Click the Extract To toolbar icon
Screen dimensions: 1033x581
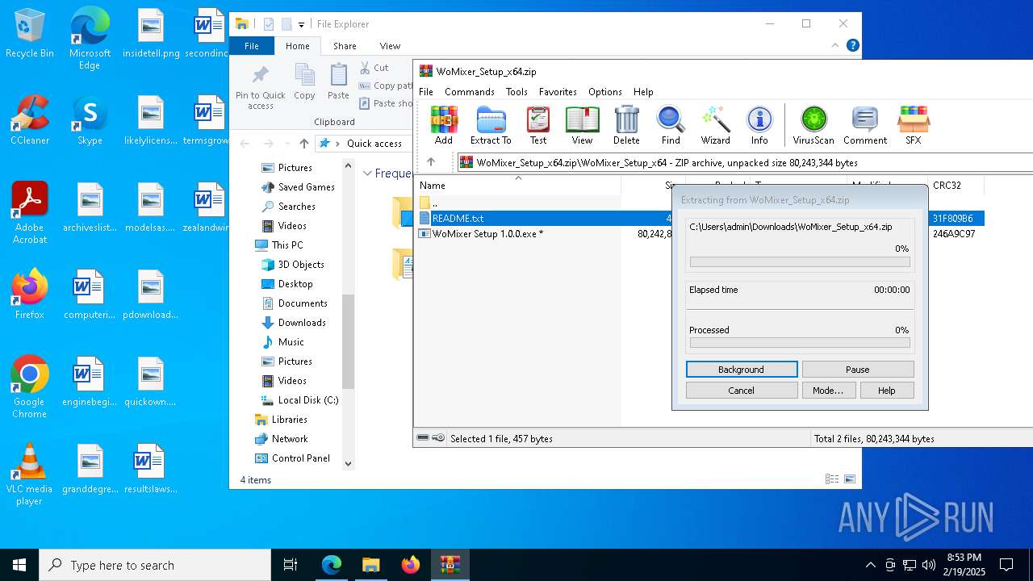[491, 125]
